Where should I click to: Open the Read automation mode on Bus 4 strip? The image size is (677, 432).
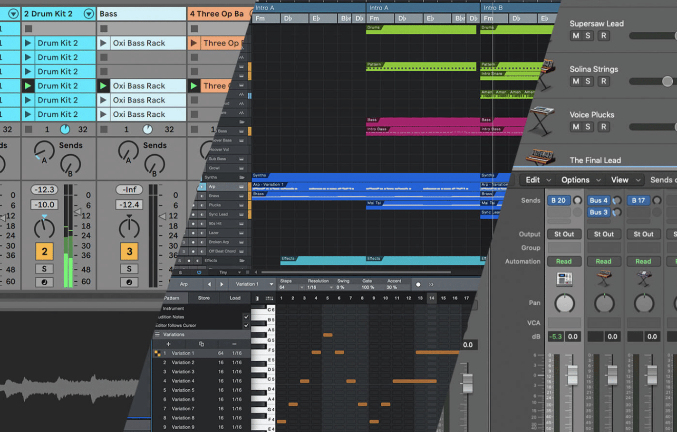pos(603,261)
